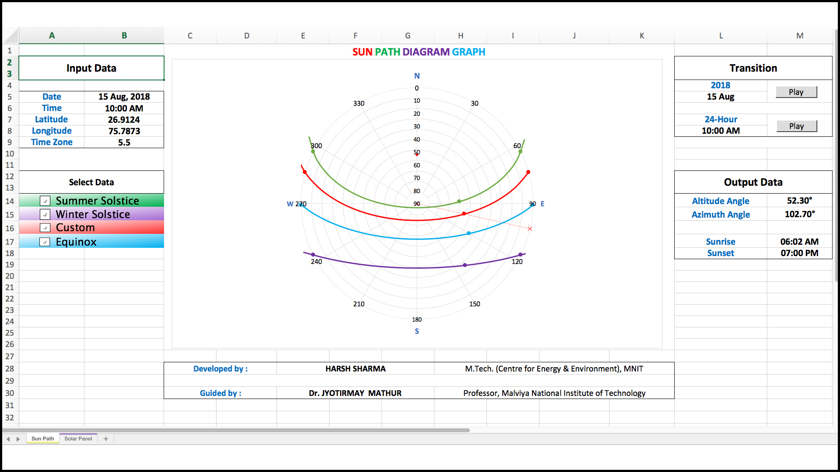
Task: Toggle the Winter Solstice checkbox
Action: click(x=45, y=215)
